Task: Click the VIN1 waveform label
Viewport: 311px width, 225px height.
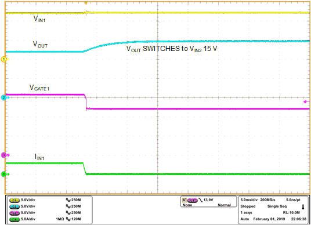Action: click(x=39, y=19)
